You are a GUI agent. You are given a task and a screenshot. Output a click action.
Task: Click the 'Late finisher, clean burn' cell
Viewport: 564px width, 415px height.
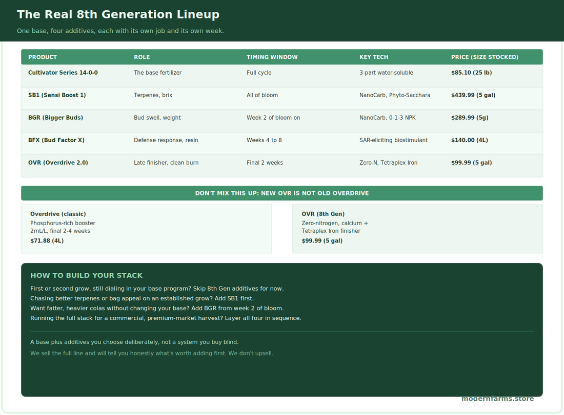click(166, 163)
